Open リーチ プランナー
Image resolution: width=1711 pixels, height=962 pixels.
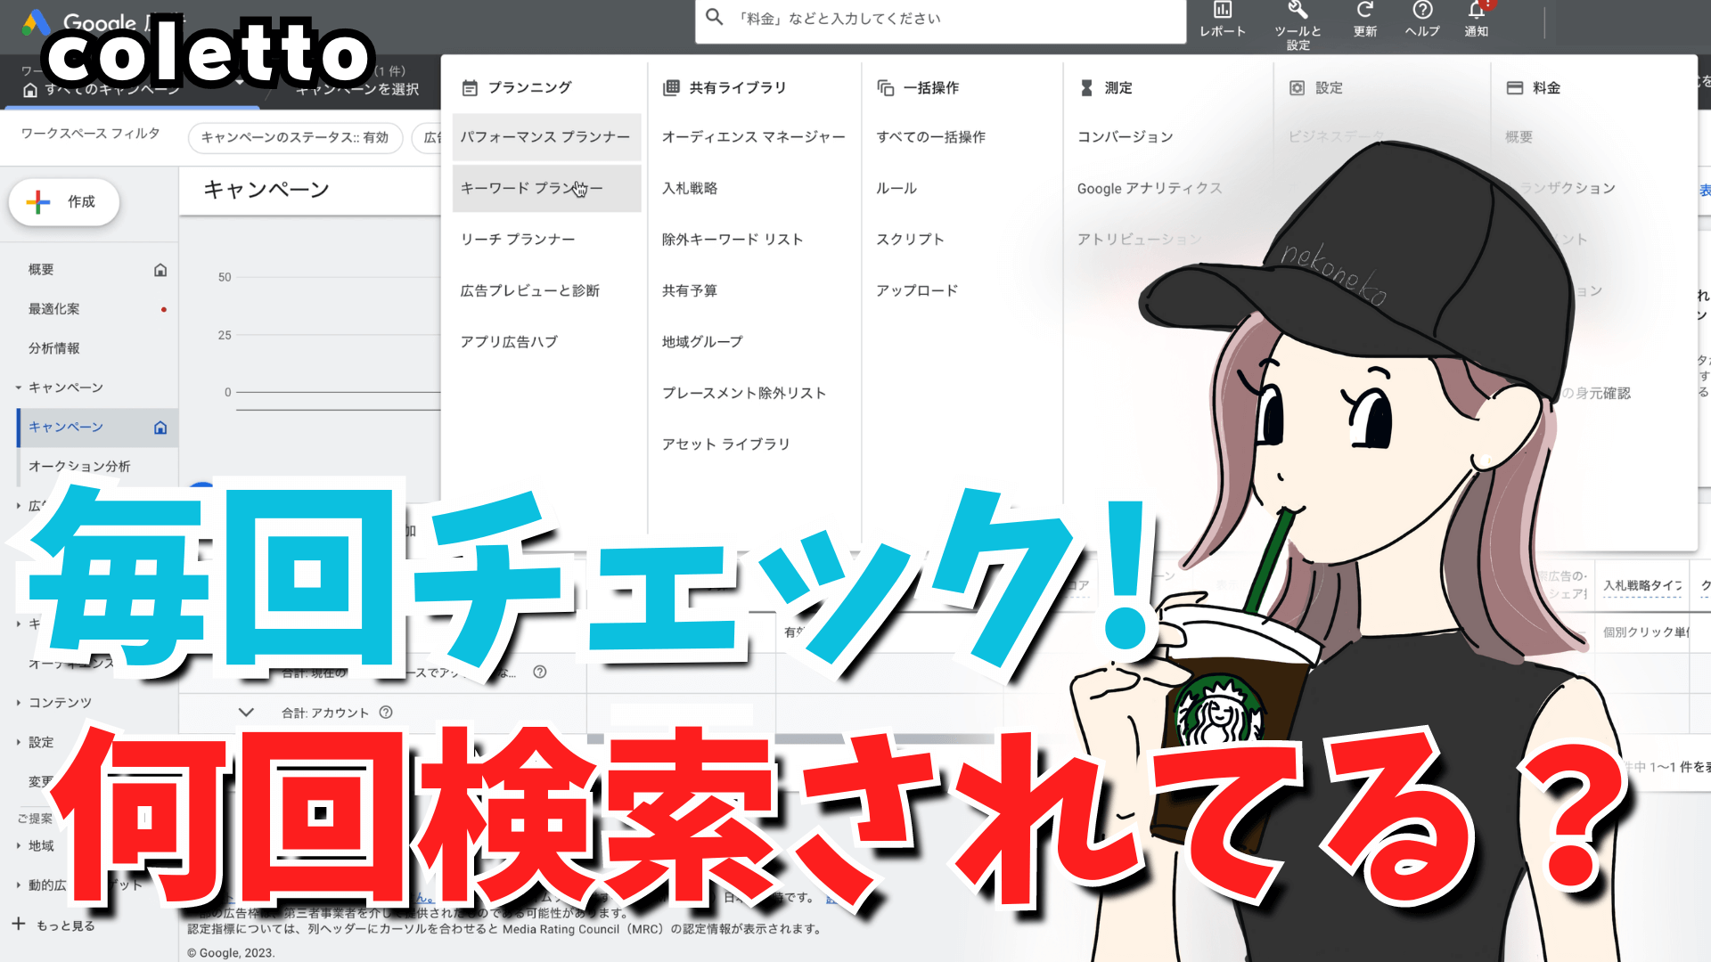tap(518, 240)
